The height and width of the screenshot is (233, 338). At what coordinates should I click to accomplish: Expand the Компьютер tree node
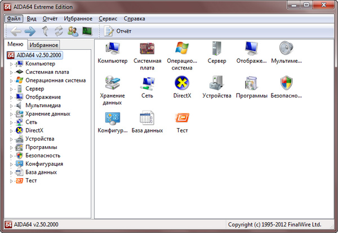[11, 64]
